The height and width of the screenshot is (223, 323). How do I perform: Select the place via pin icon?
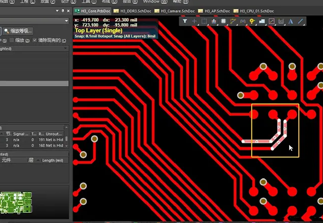[x=252, y=22]
